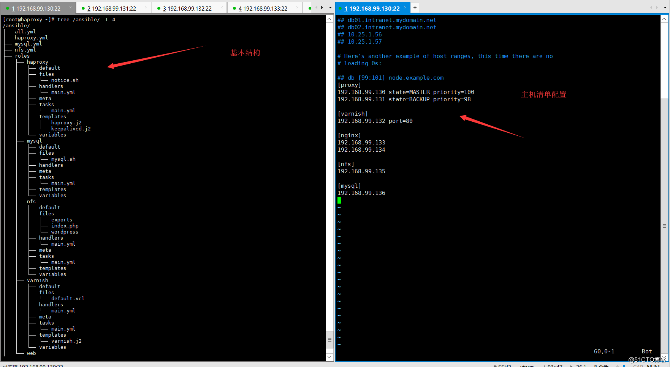The image size is (670, 367).
Task: Click the roles directory entry
Action: pos(22,56)
